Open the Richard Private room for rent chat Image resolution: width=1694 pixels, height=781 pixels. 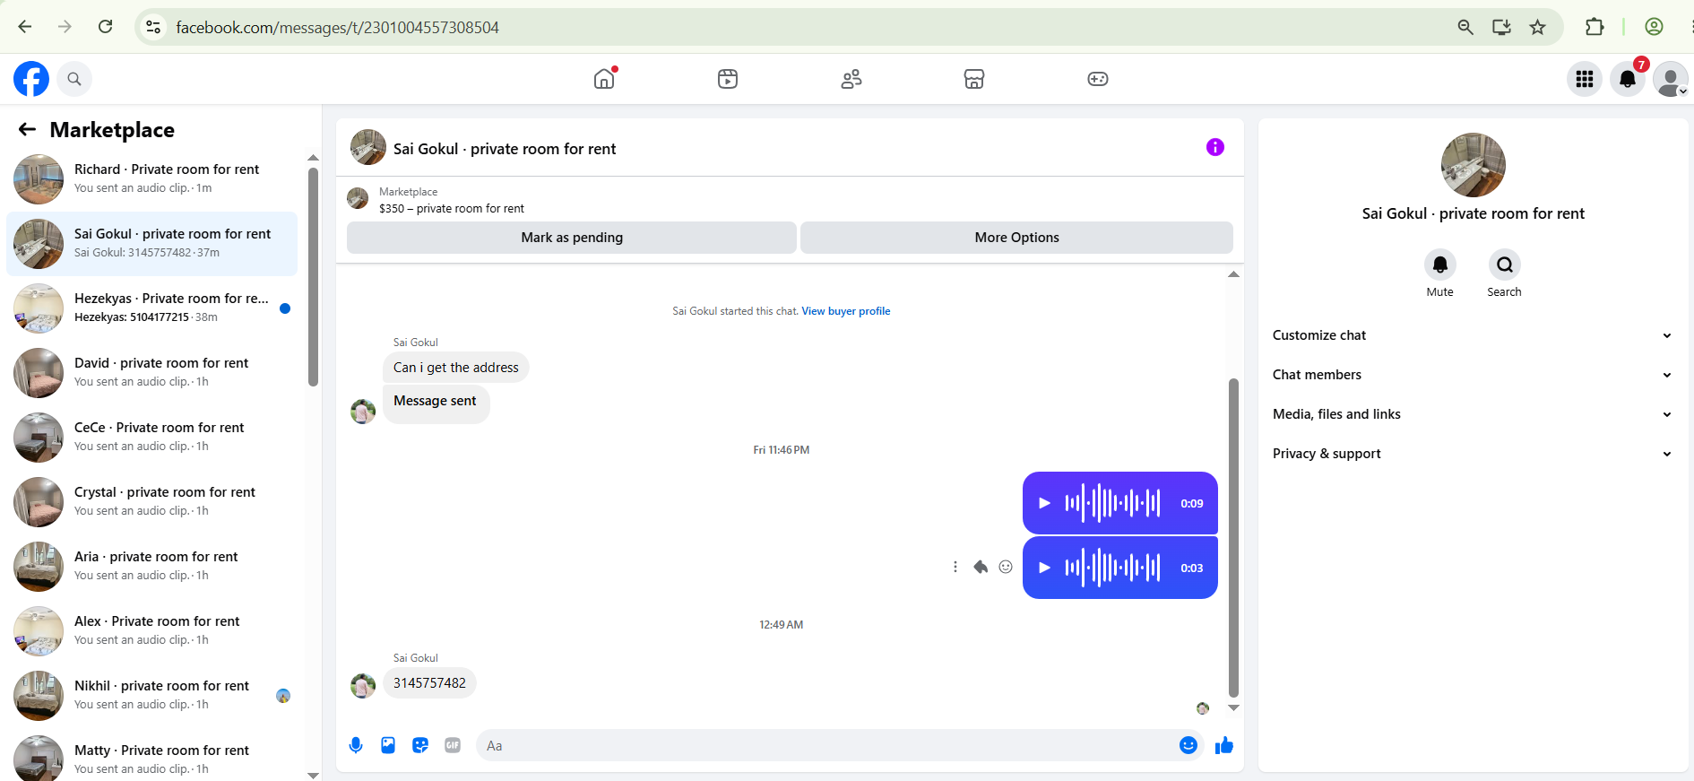click(x=152, y=179)
